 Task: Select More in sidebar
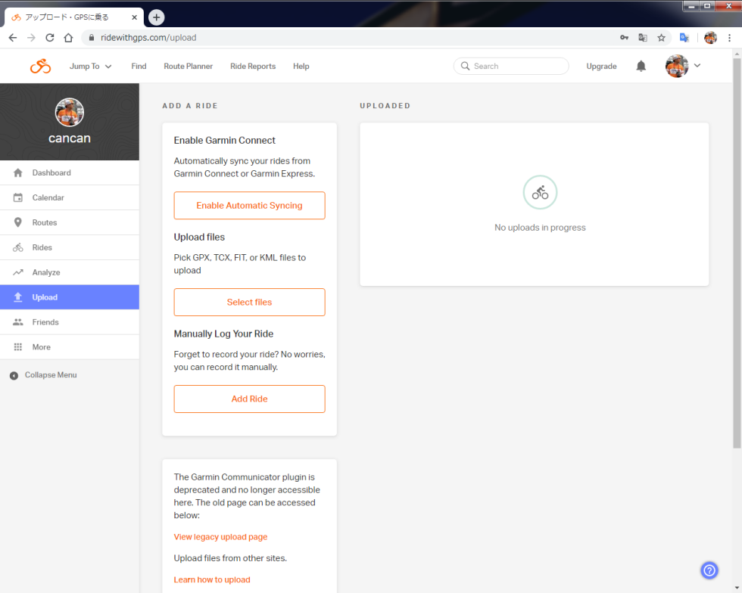[70, 347]
